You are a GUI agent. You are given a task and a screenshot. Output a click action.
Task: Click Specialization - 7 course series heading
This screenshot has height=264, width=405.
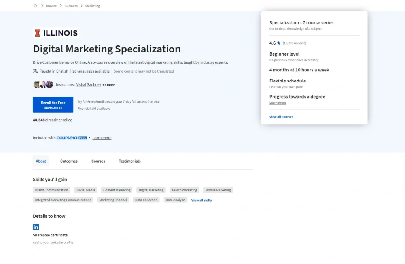tap(301, 22)
